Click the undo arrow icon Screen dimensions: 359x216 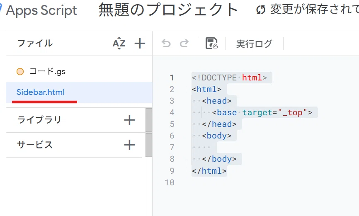pos(166,43)
